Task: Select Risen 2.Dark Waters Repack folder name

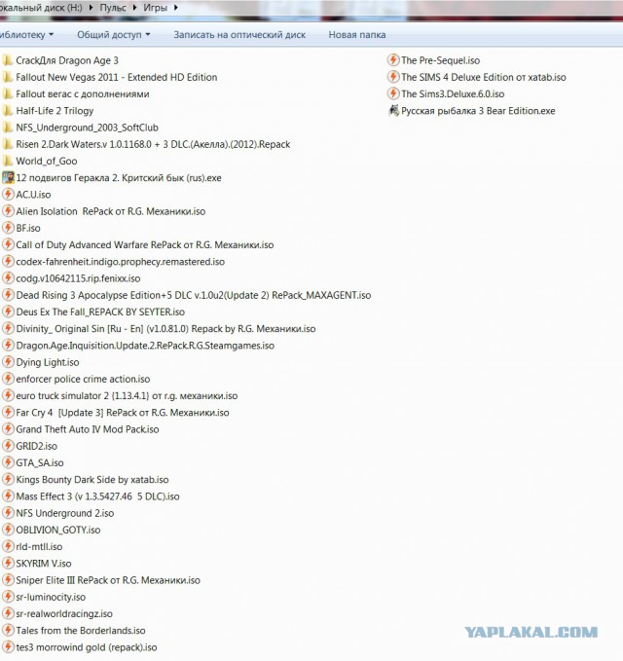Action: pyautogui.click(x=153, y=144)
